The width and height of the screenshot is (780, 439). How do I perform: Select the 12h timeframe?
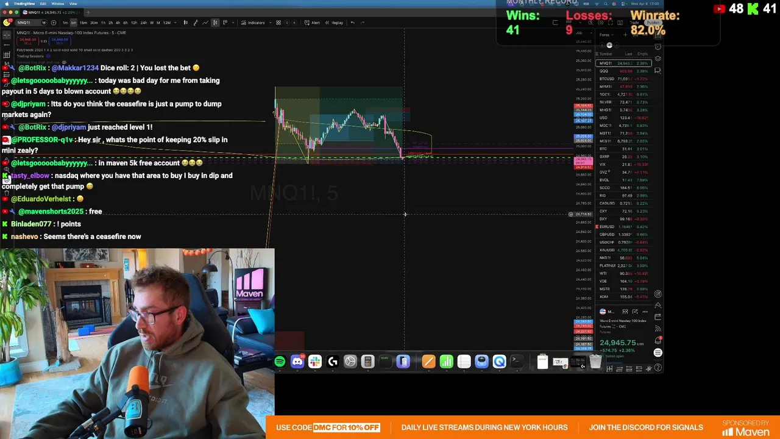(134, 23)
